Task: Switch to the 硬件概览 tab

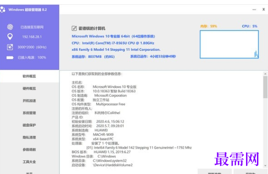Action: click(29, 88)
